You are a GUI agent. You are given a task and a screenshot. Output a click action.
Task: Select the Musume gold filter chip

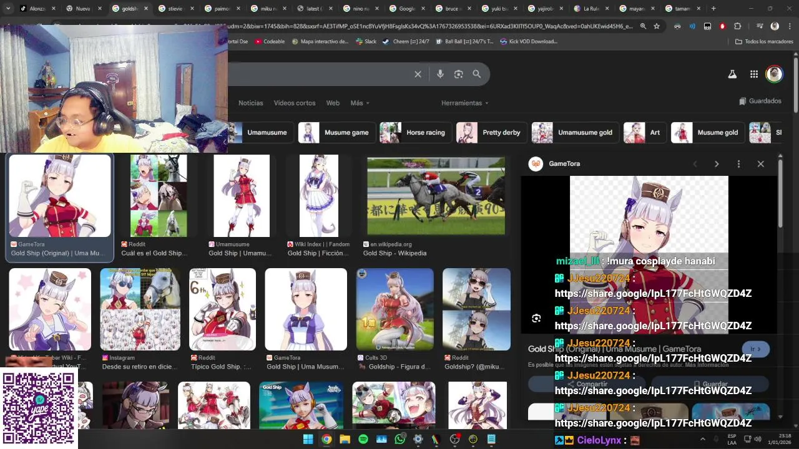pyautogui.click(x=708, y=133)
